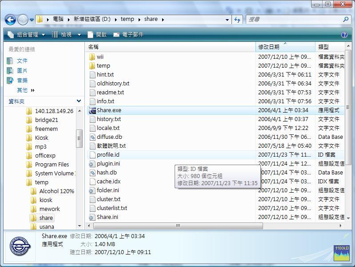The image size is (355, 267).
Task: Select Program Files folder in tree
Action: click(x=52, y=164)
